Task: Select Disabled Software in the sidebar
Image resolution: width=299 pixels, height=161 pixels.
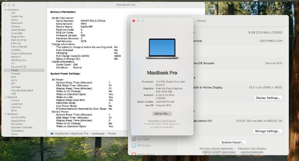Action: tap(22, 127)
